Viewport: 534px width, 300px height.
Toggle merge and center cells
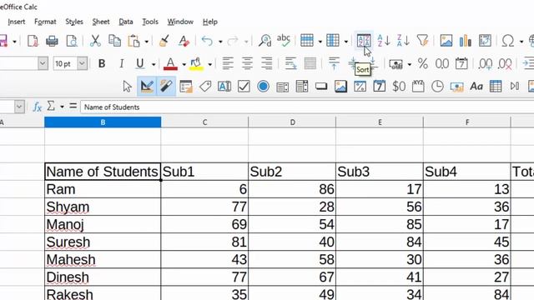[310, 63]
